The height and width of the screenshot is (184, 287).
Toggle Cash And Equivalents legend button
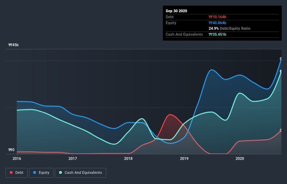click(80, 173)
